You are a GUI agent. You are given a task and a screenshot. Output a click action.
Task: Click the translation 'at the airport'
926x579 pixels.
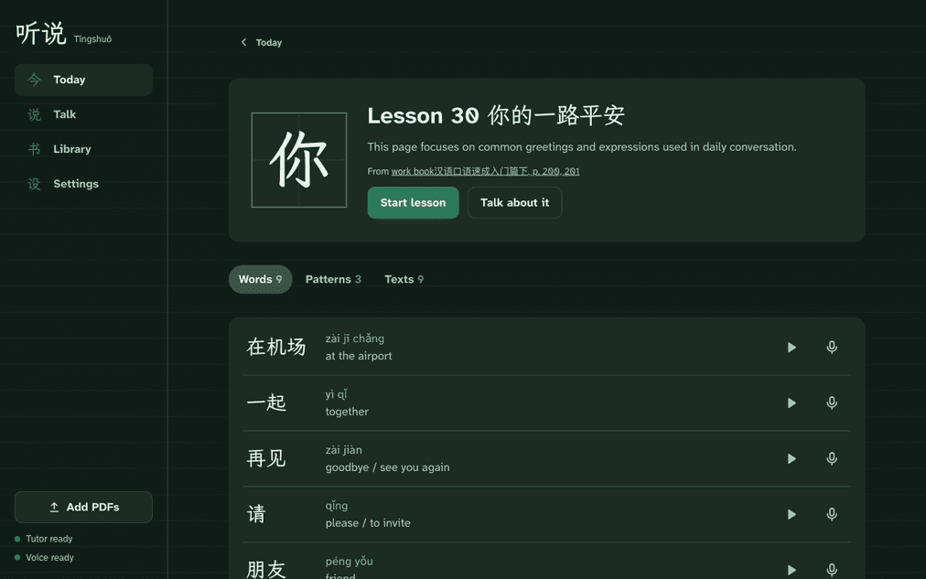click(x=359, y=356)
